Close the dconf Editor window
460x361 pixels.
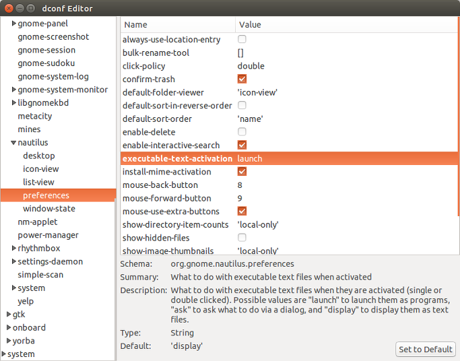pyautogui.click(x=9, y=8)
